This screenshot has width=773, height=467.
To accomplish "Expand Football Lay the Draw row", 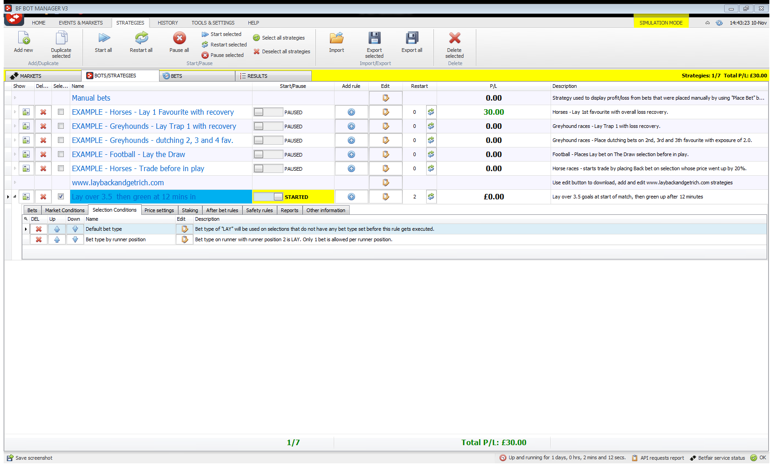I will 15,154.
